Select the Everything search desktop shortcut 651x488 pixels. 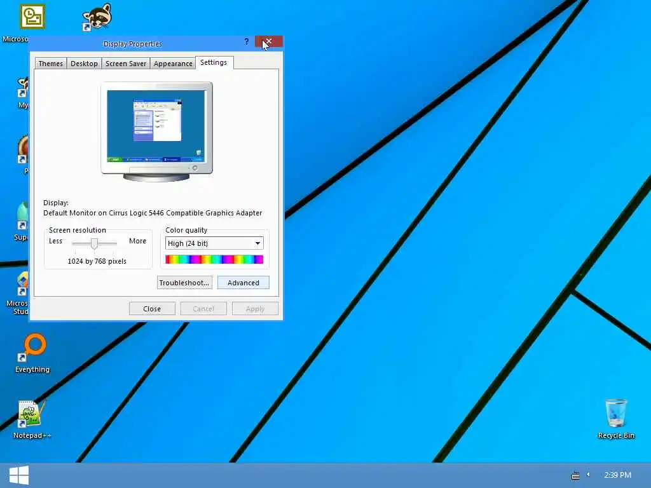coord(32,353)
